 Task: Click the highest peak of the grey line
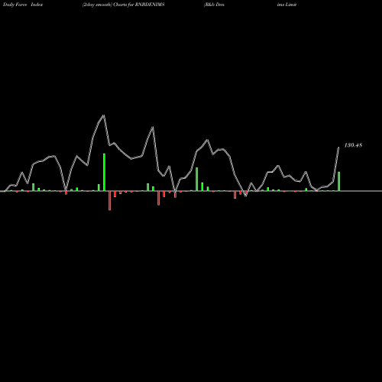pyautogui.click(x=104, y=115)
